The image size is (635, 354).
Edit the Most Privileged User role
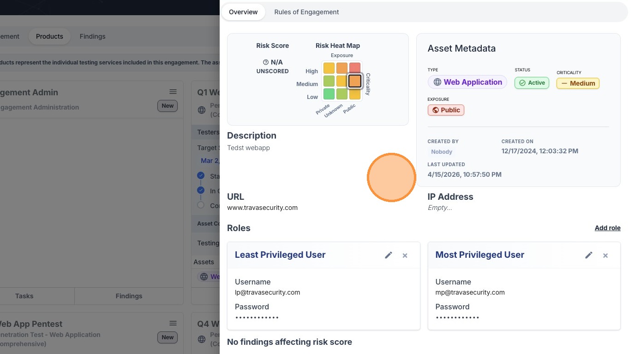point(589,255)
